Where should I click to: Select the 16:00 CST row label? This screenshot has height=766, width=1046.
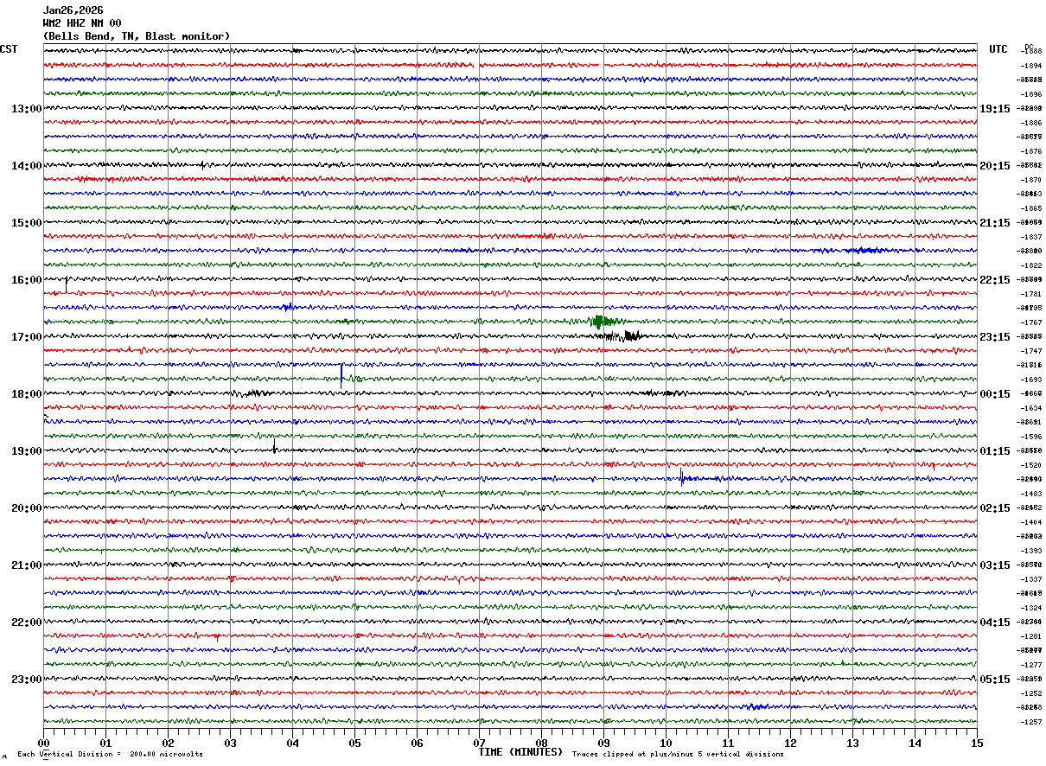click(x=27, y=280)
